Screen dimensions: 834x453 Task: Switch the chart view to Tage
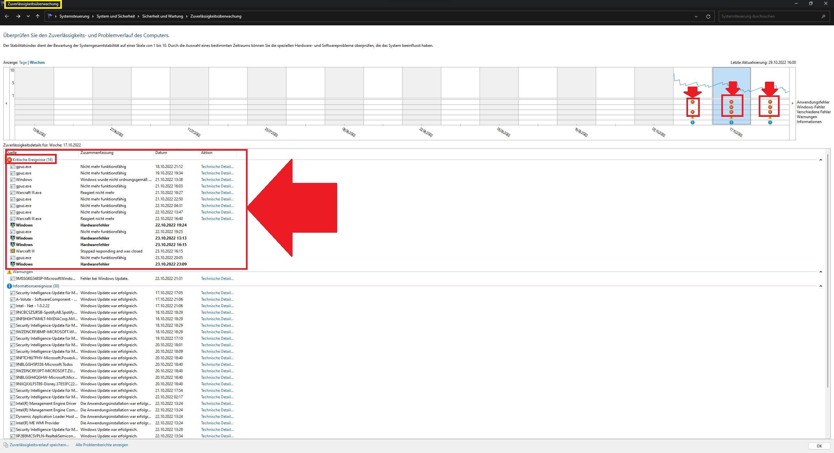pos(23,62)
